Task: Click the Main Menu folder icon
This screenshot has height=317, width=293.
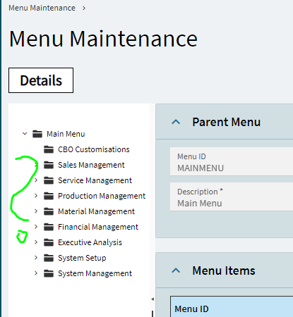Action: [37, 134]
